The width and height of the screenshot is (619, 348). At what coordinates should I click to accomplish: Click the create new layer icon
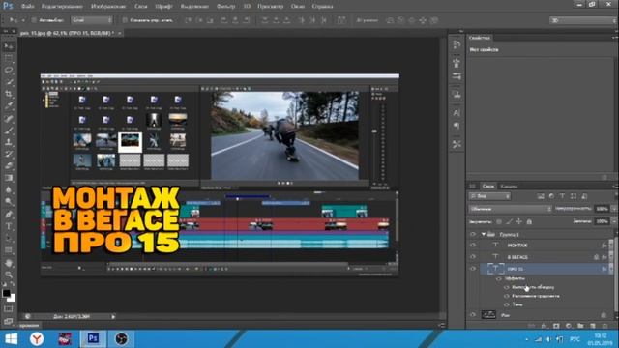click(x=593, y=326)
